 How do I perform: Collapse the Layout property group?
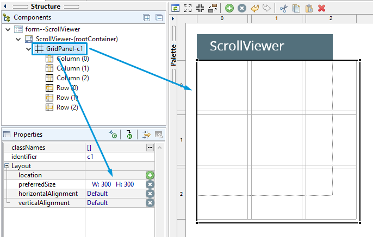coord(7,166)
